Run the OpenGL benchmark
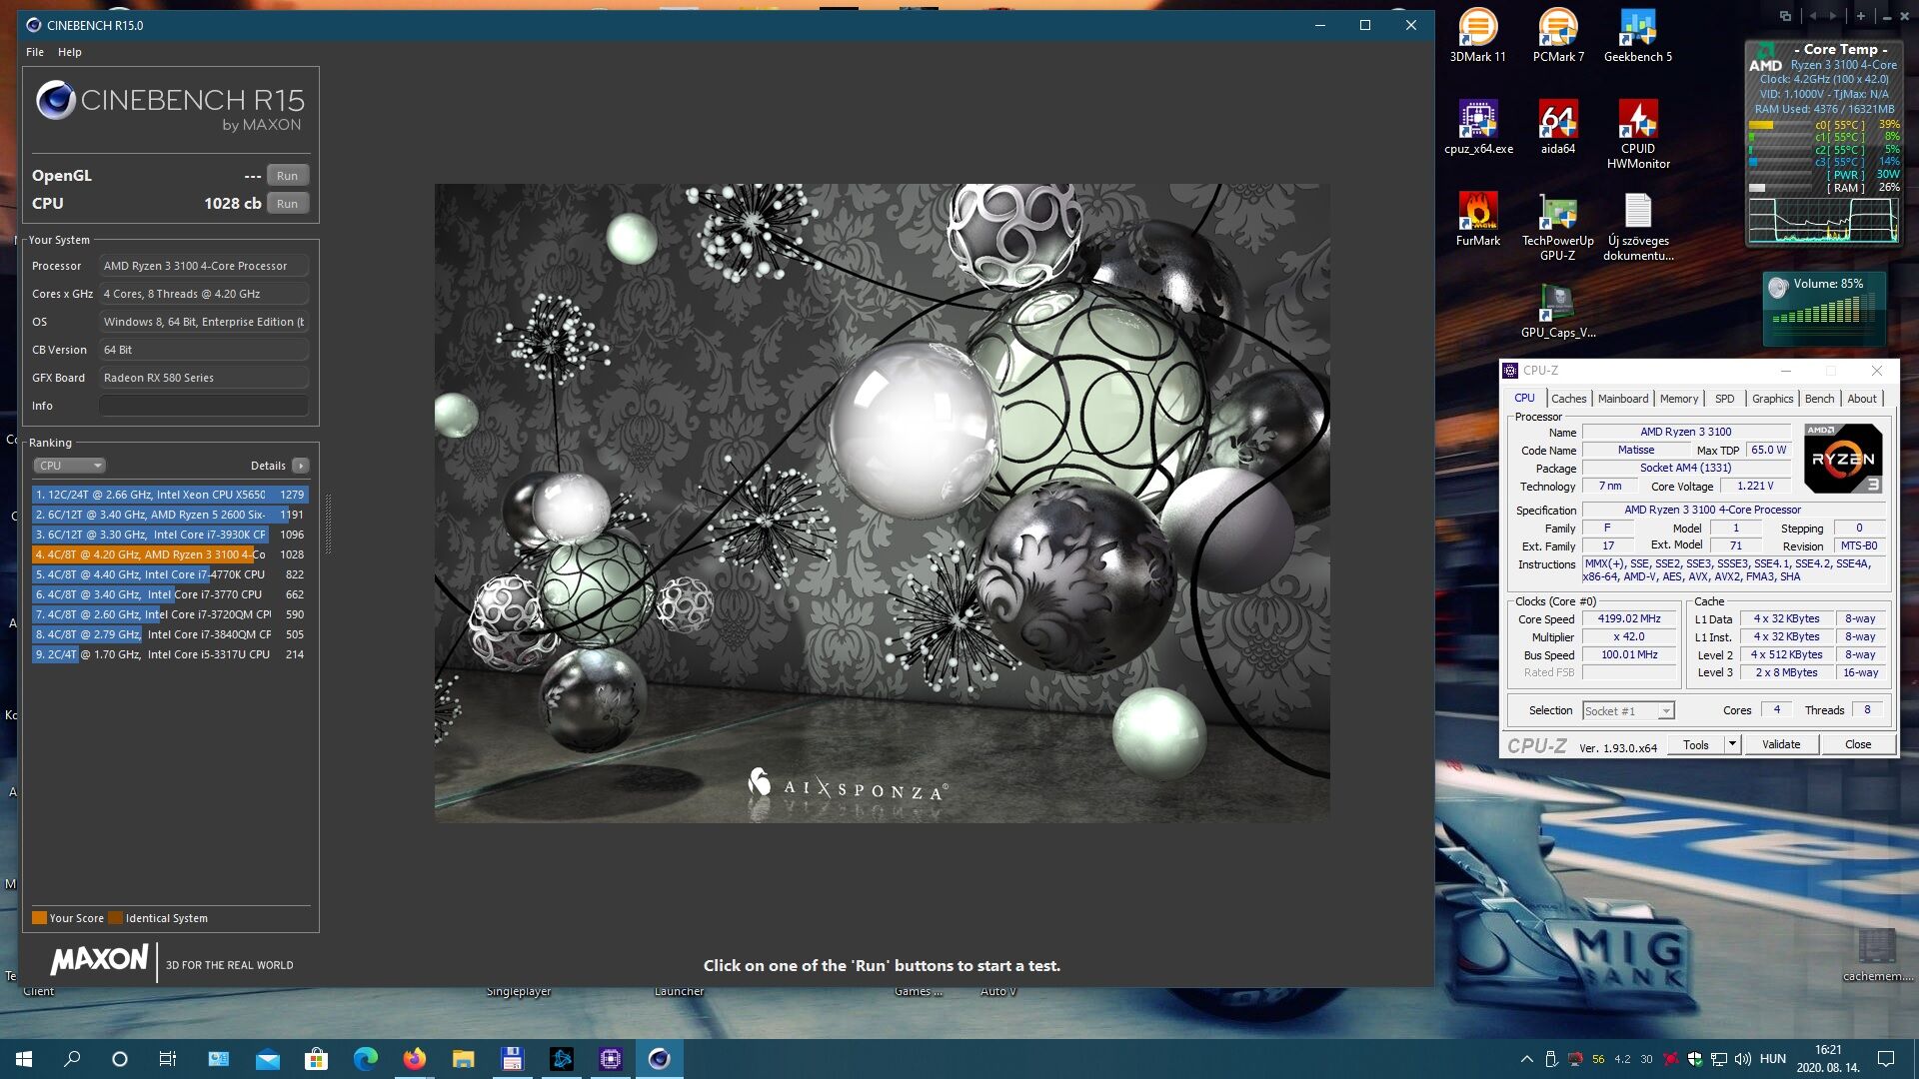This screenshot has height=1079, width=1919. coord(288,176)
